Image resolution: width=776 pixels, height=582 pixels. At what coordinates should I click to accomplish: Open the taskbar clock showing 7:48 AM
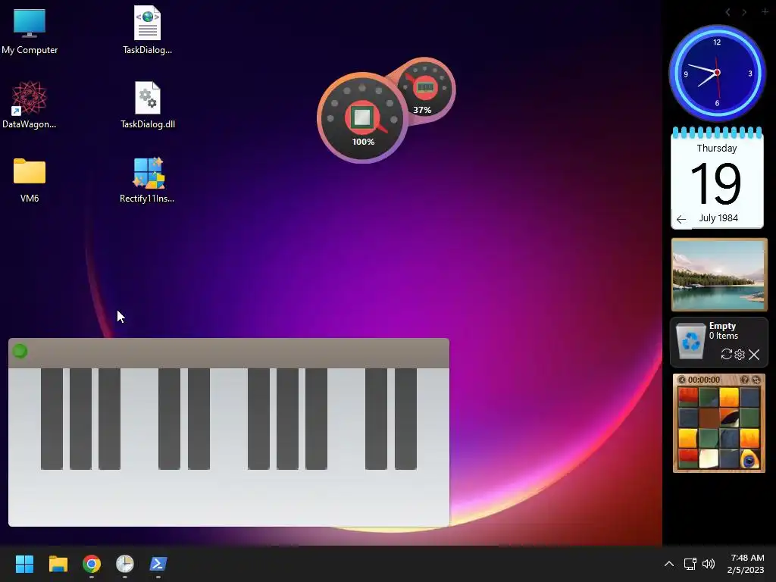pyautogui.click(x=746, y=564)
